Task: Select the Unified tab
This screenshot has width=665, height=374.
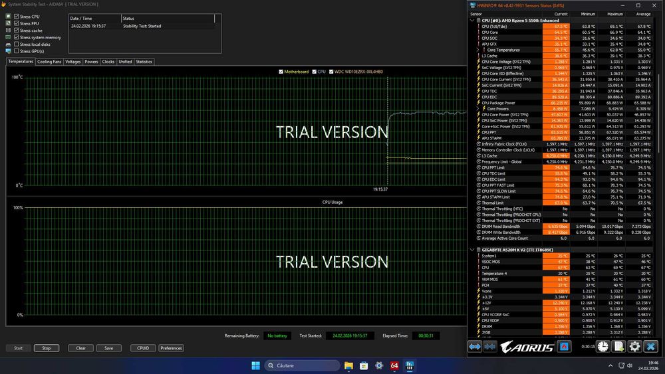Action: [125, 62]
